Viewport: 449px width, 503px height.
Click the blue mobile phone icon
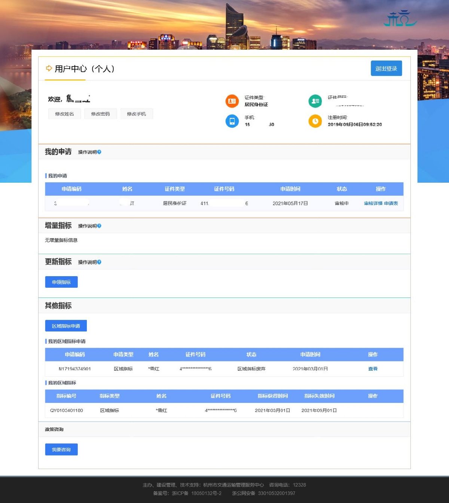click(232, 121)
